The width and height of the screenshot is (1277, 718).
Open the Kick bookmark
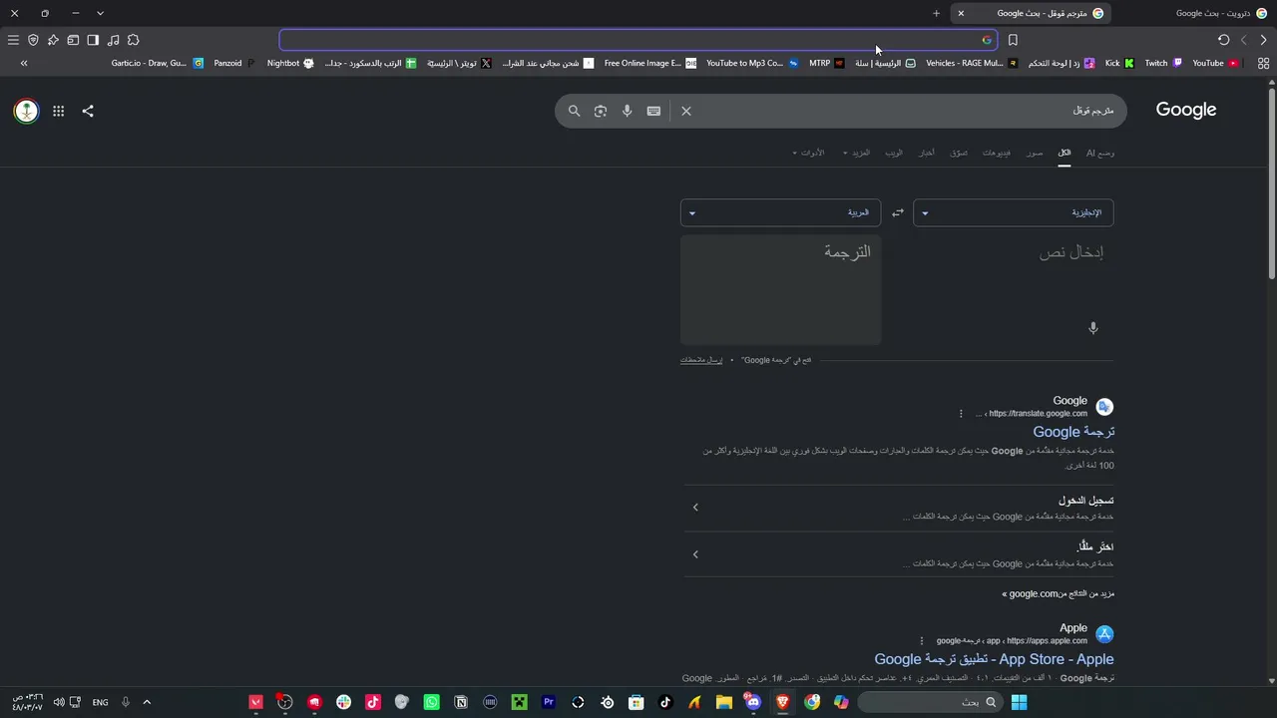click(1119, 63)
